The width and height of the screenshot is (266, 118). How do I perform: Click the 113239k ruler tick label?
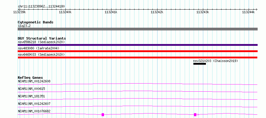(19, 12)
